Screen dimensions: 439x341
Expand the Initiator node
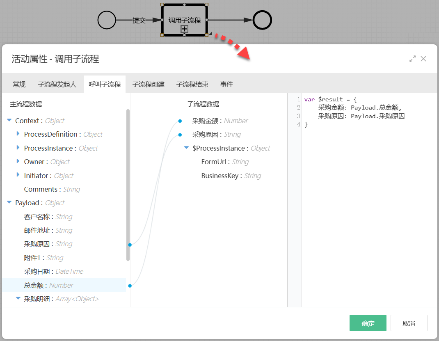point(18,175)
